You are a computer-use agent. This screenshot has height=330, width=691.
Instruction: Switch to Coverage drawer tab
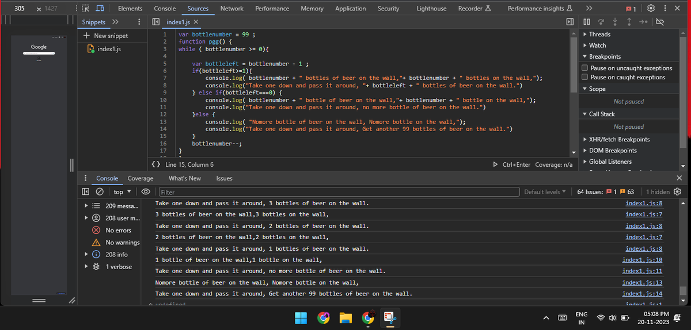pyautogui.click(x=140, y=178)
